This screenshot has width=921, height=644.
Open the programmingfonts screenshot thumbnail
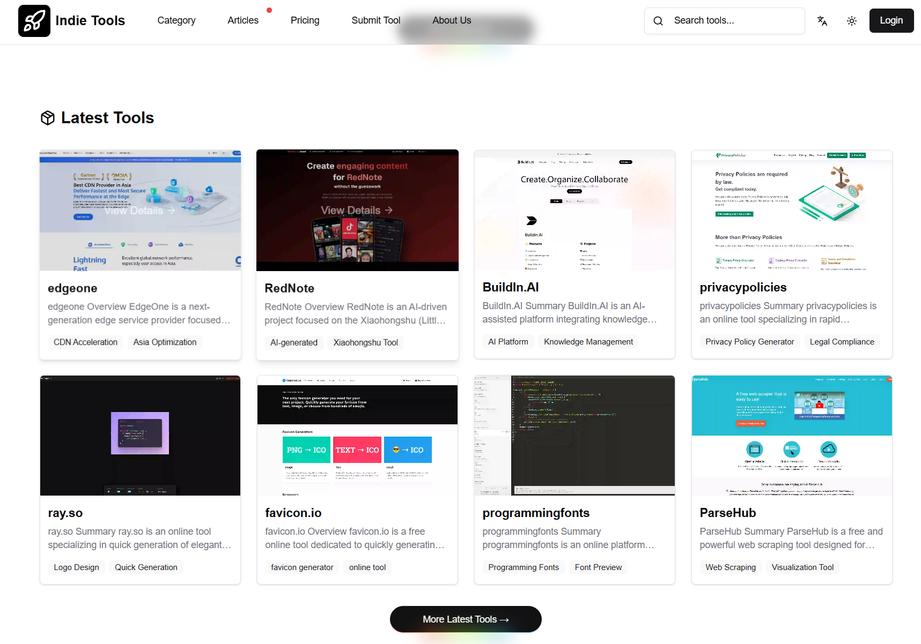click(574, 436)
